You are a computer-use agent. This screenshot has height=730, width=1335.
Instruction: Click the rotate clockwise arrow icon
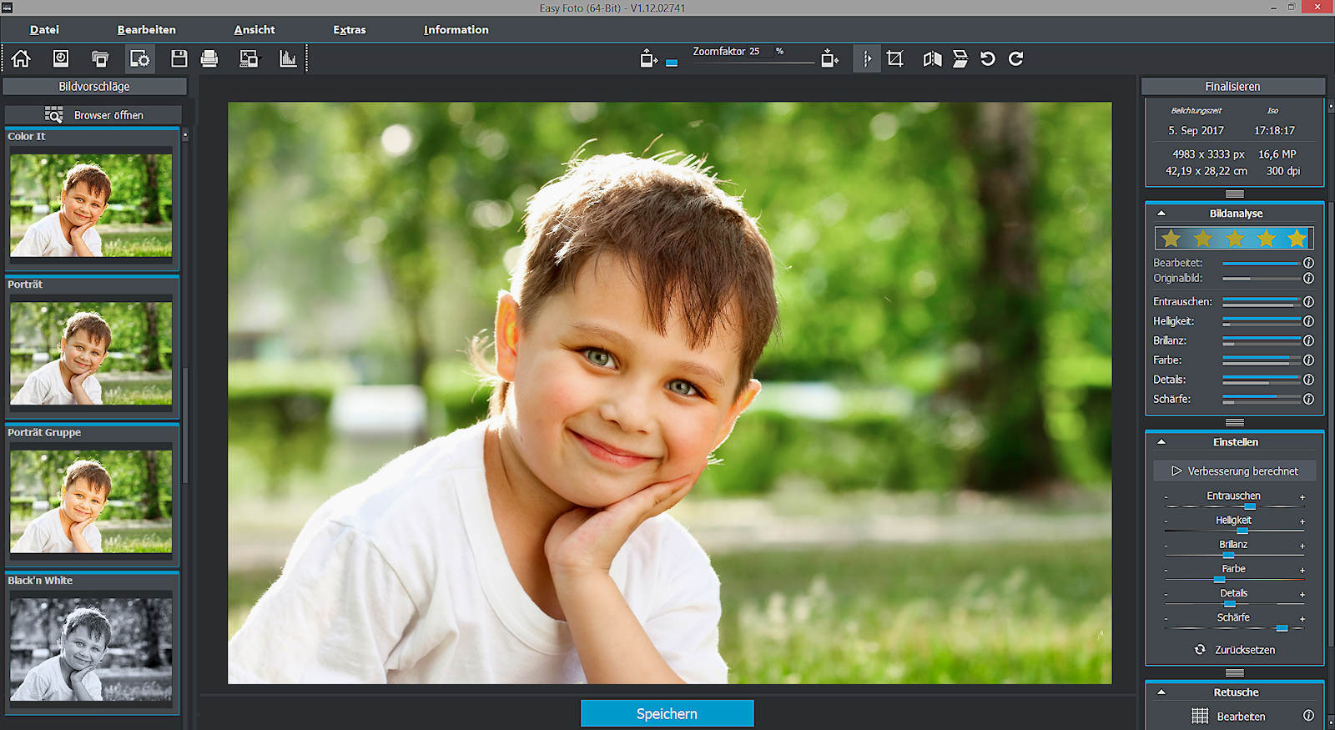pyautogui.click(x=1015, y=58)
